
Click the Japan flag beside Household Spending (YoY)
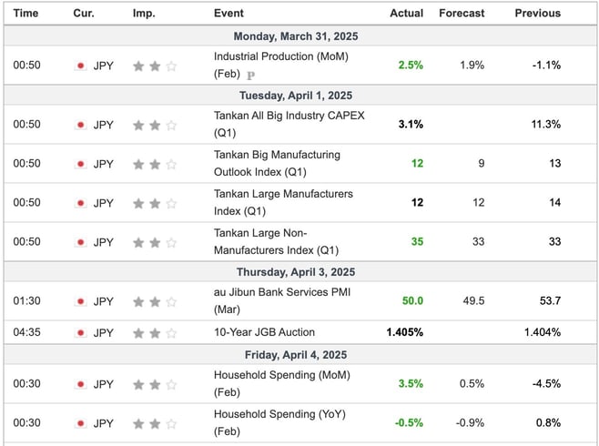pyautogui.click(x=80, y=423)
